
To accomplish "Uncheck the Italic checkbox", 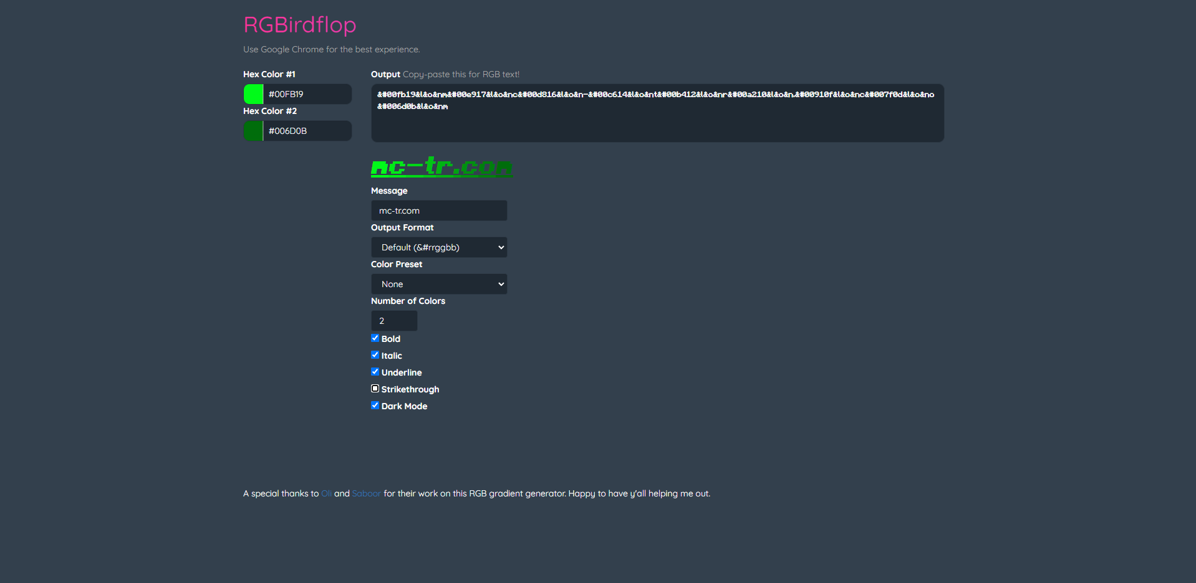I will [375, 355].
